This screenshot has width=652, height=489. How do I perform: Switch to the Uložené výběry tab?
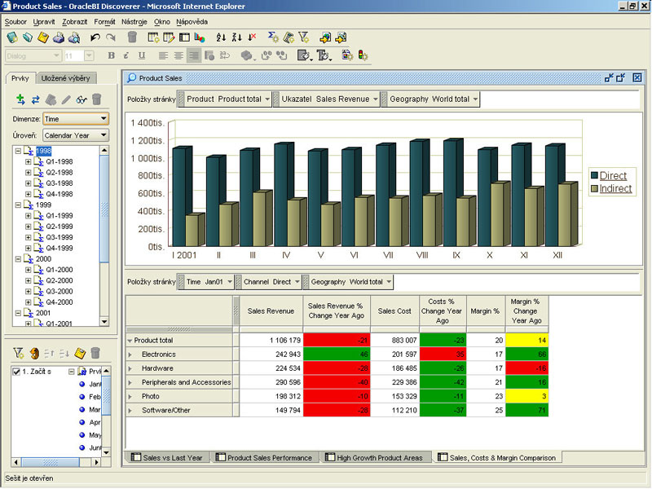pyautogui.click(x=66, y=78)
